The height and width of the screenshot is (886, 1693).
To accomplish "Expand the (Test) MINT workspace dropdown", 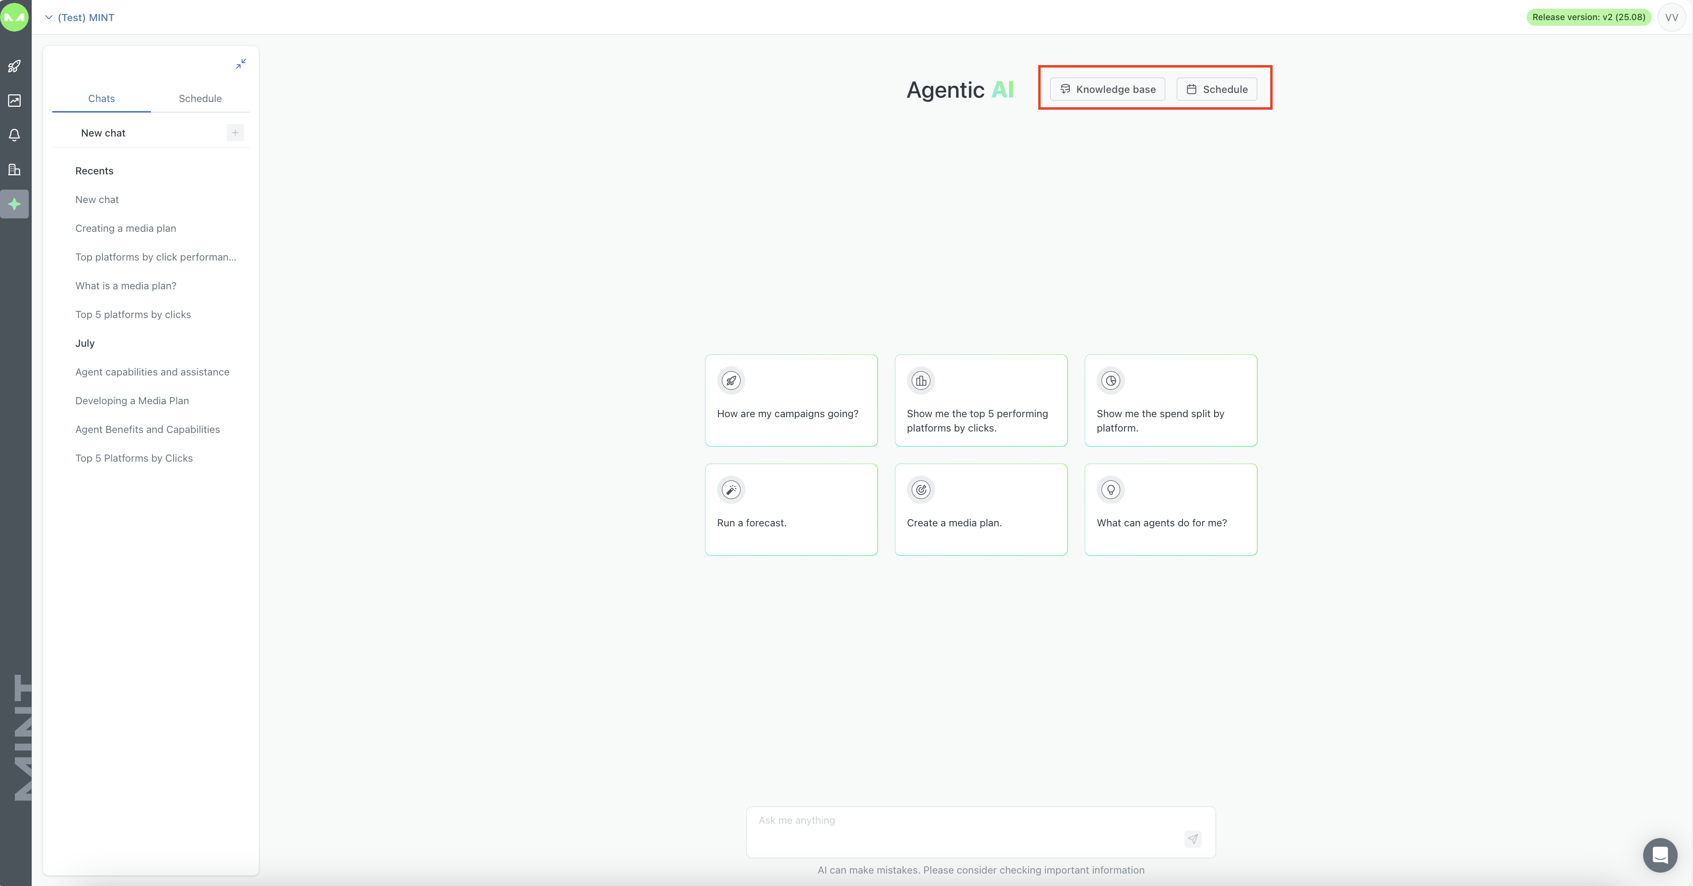I will [x=80, y=18].
